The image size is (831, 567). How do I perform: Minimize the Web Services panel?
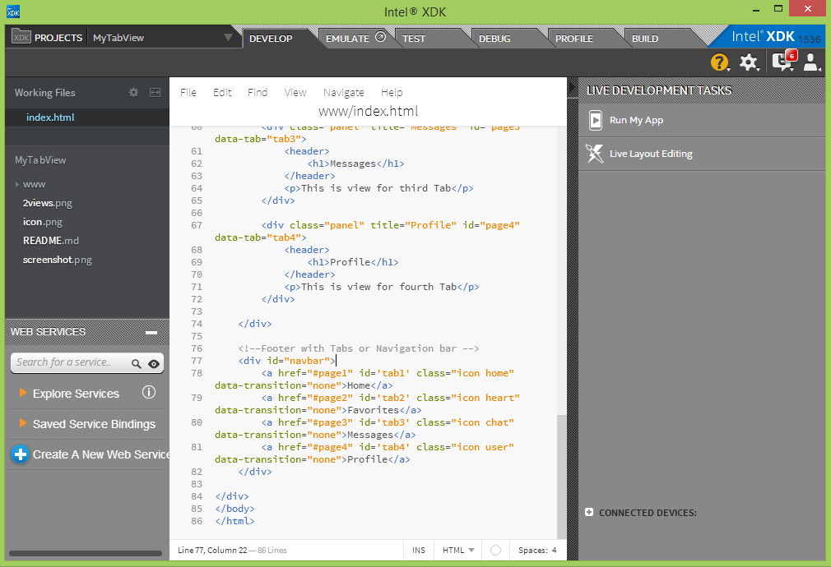pyautogui.click(x=151, y=333)
